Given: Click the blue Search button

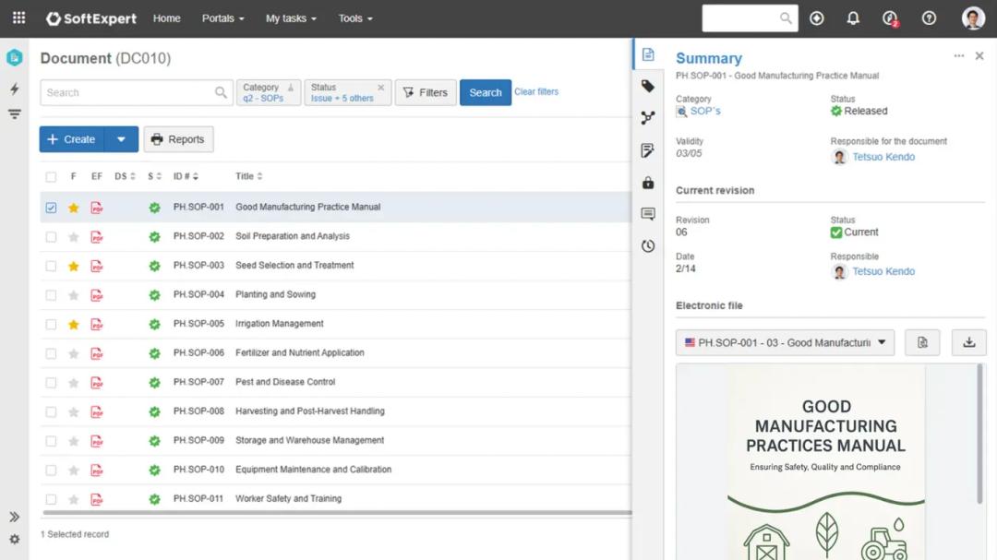Looking at the screenshot, I should [485, 92].
